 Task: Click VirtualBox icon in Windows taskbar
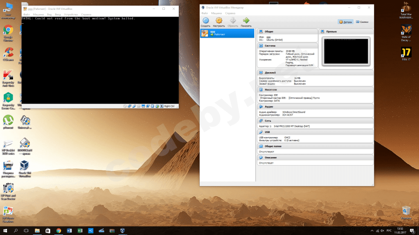tap(122, 231)
